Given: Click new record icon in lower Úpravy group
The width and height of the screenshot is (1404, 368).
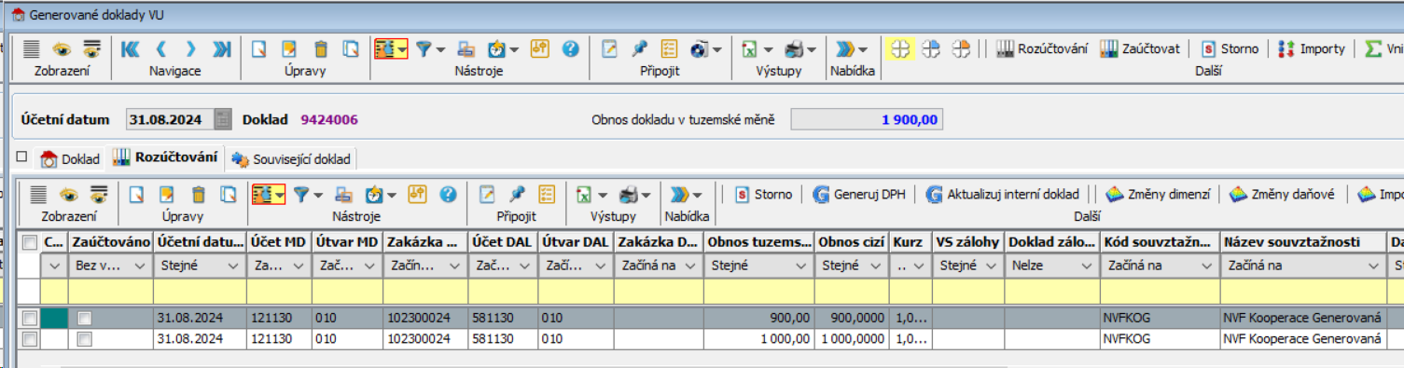Looking at the screenshot, I should pyautogui.click(x=137, y=194).
